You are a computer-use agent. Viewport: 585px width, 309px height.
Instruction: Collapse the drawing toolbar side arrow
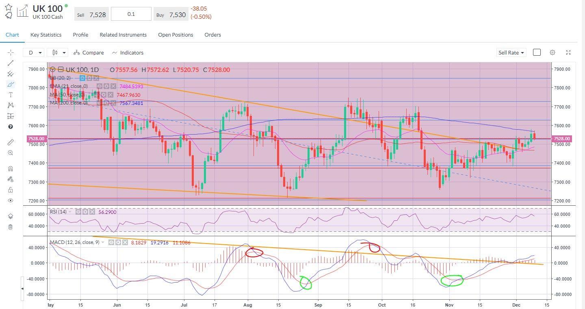point(22,288)
